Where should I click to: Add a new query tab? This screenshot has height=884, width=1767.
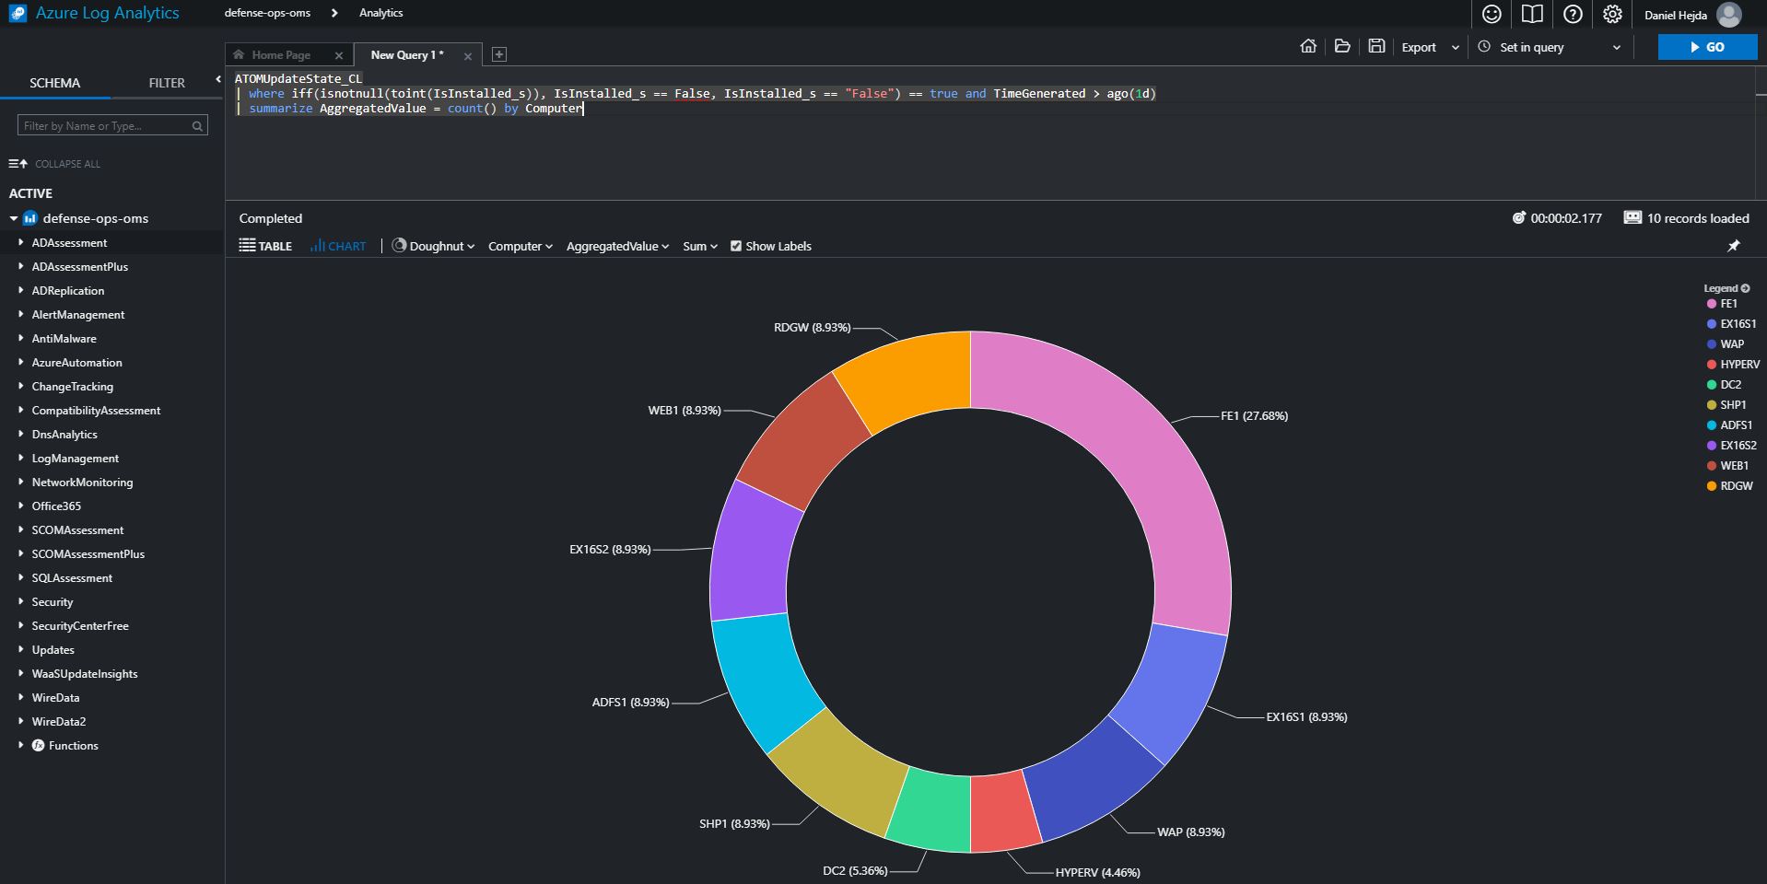click(x=498, y=54)
